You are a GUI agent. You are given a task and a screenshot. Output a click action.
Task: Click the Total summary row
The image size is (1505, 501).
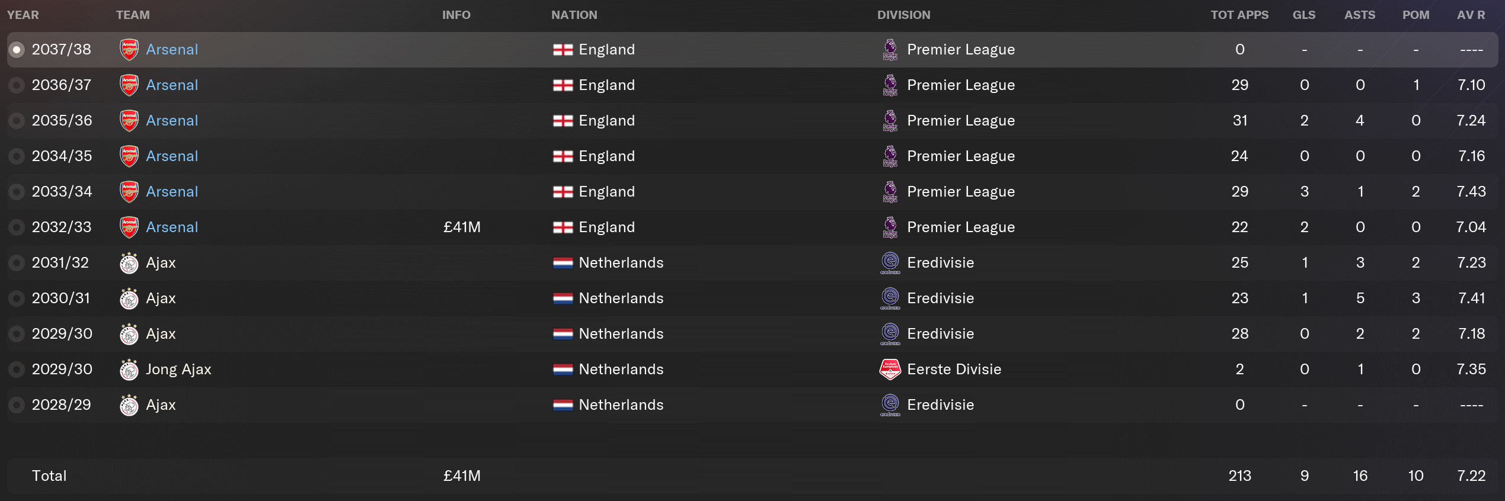(x=752, y=476)
